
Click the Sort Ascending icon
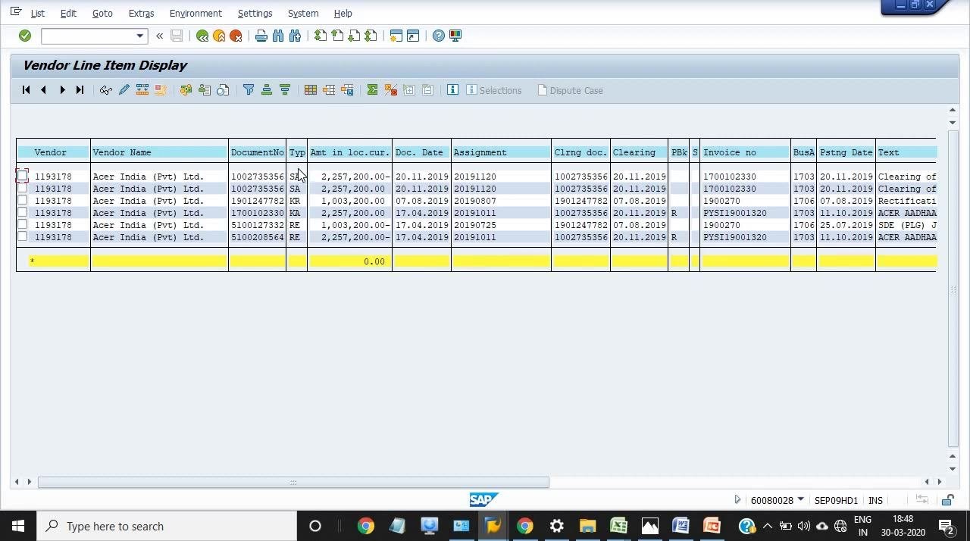point(267,90)
